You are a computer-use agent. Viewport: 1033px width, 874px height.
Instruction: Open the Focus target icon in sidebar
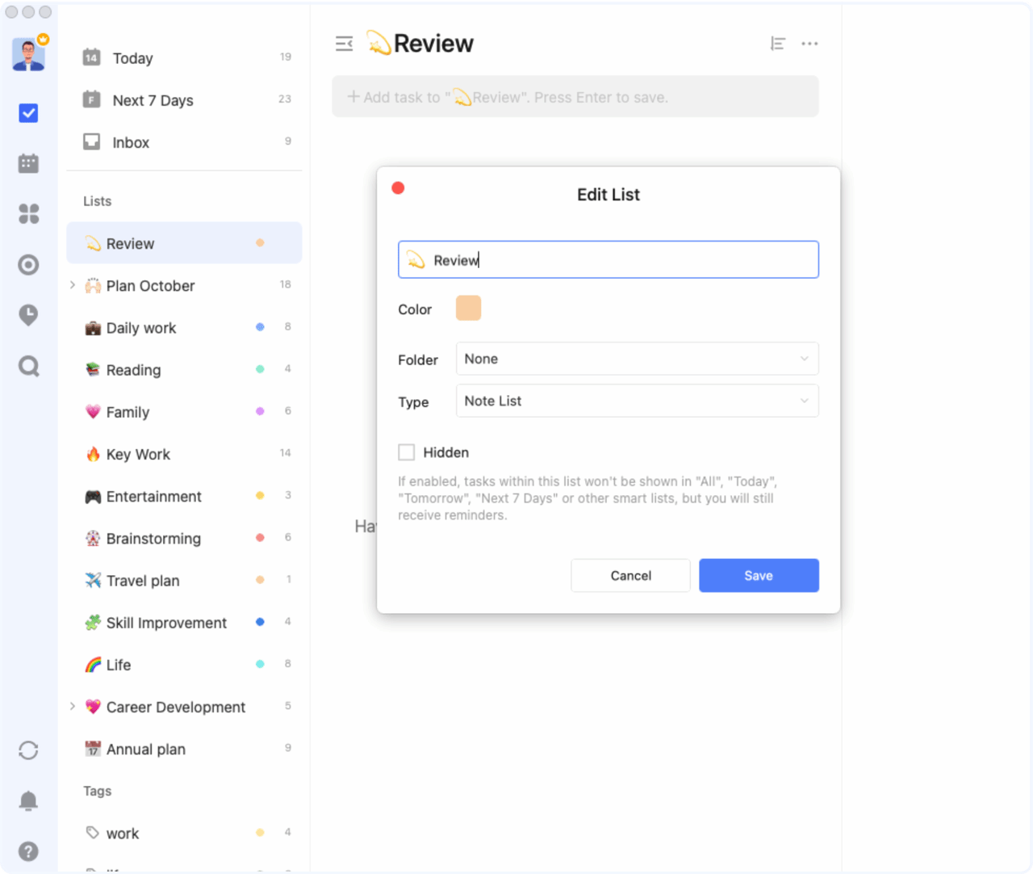click(28, 265)
